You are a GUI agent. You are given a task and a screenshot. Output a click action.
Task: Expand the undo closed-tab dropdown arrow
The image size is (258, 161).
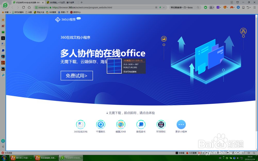tap(250, 7)
